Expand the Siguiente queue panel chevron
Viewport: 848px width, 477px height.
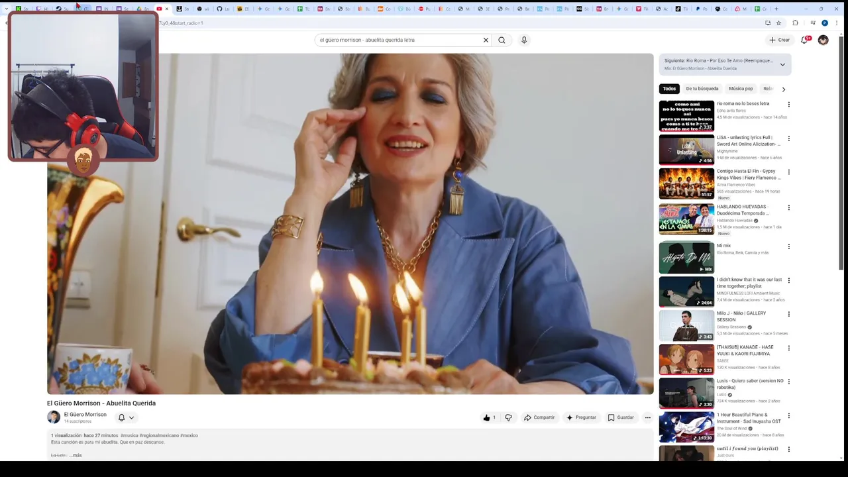coord(782,64)
